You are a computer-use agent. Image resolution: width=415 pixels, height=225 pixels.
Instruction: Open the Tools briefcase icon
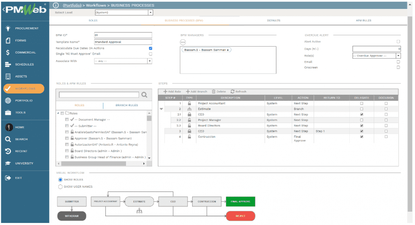tap(8, 112)
